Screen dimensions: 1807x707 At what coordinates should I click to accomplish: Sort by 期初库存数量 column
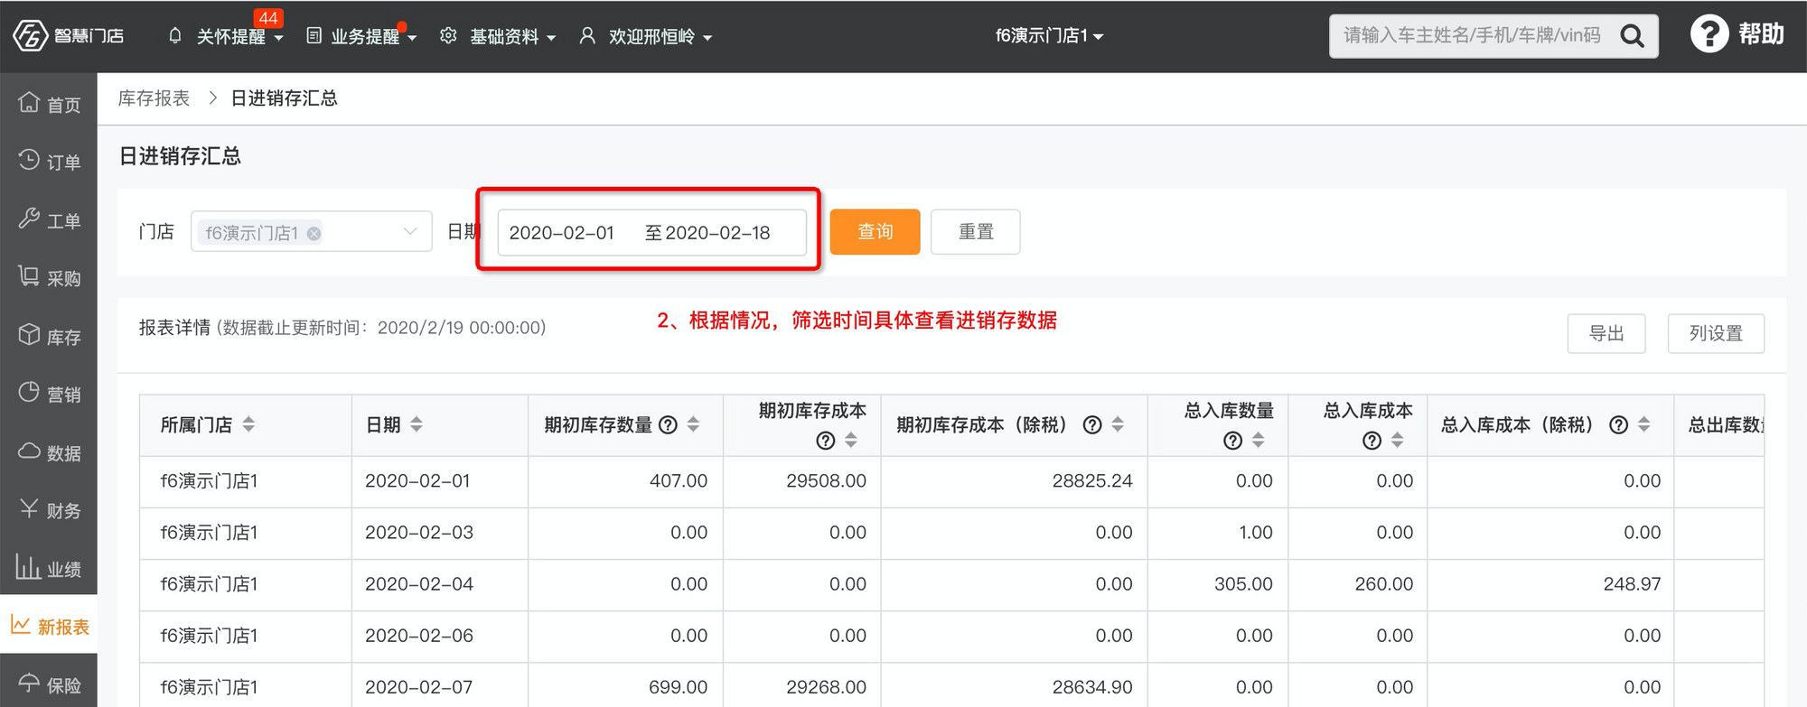click(x=693, y=424)
